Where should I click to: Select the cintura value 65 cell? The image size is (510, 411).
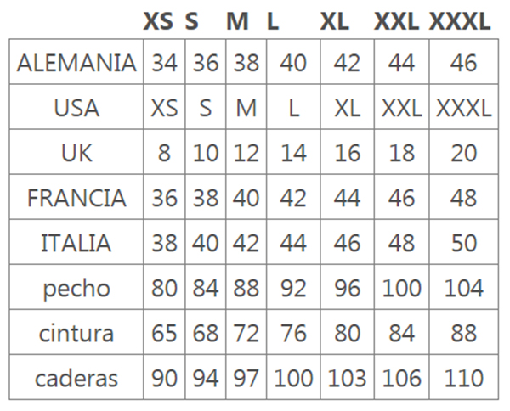(x=164, y=333)
